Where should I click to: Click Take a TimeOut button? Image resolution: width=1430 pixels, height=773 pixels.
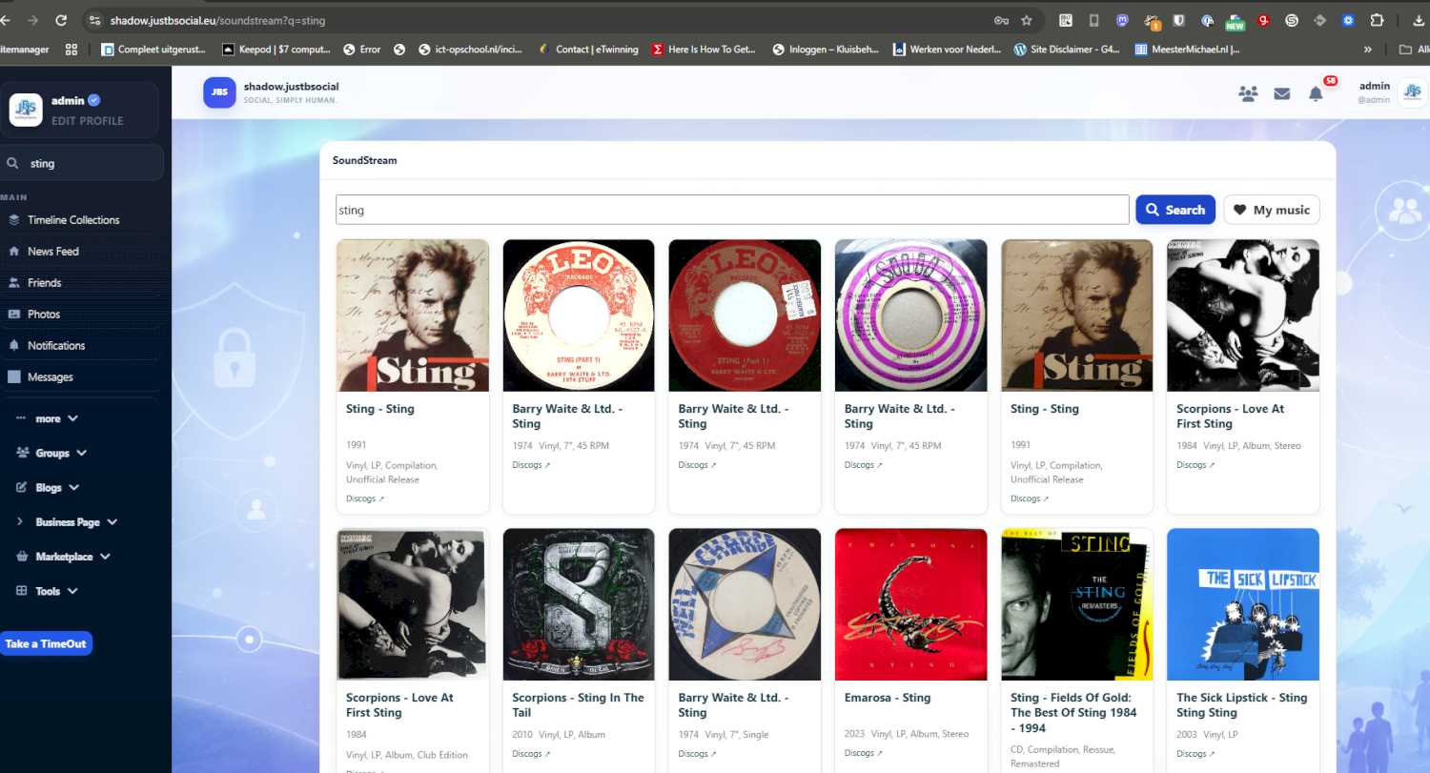pos(46,643)
